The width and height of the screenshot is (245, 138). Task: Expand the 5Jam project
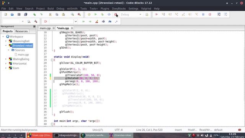coord(6,68)
